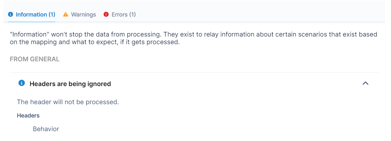Click the orange warning triangle icon
This screenshot has height=141, width=391.
(66, 15)
